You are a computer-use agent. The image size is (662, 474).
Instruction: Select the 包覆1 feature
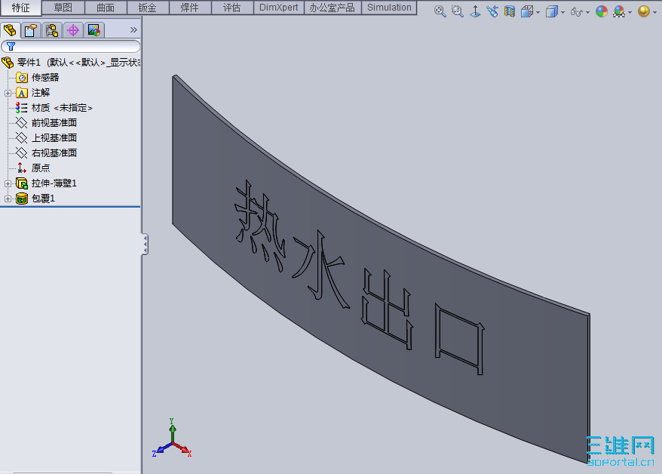pyautogui.click(x=43, y=199)
